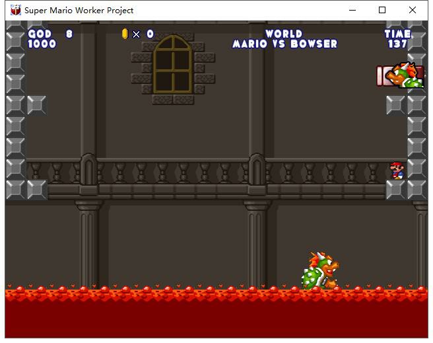Maximize the game window
The width and height of the screenshot is (433, 343).
pos(382,10)
